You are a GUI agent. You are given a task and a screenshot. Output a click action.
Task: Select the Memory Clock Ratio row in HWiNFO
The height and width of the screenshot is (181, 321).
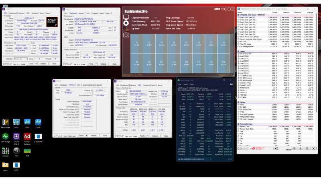tap(275, 129)
